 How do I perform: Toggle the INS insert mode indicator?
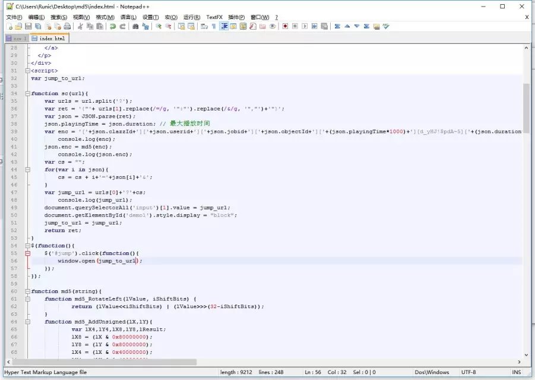pyautogui.click(x=516, y=372)
